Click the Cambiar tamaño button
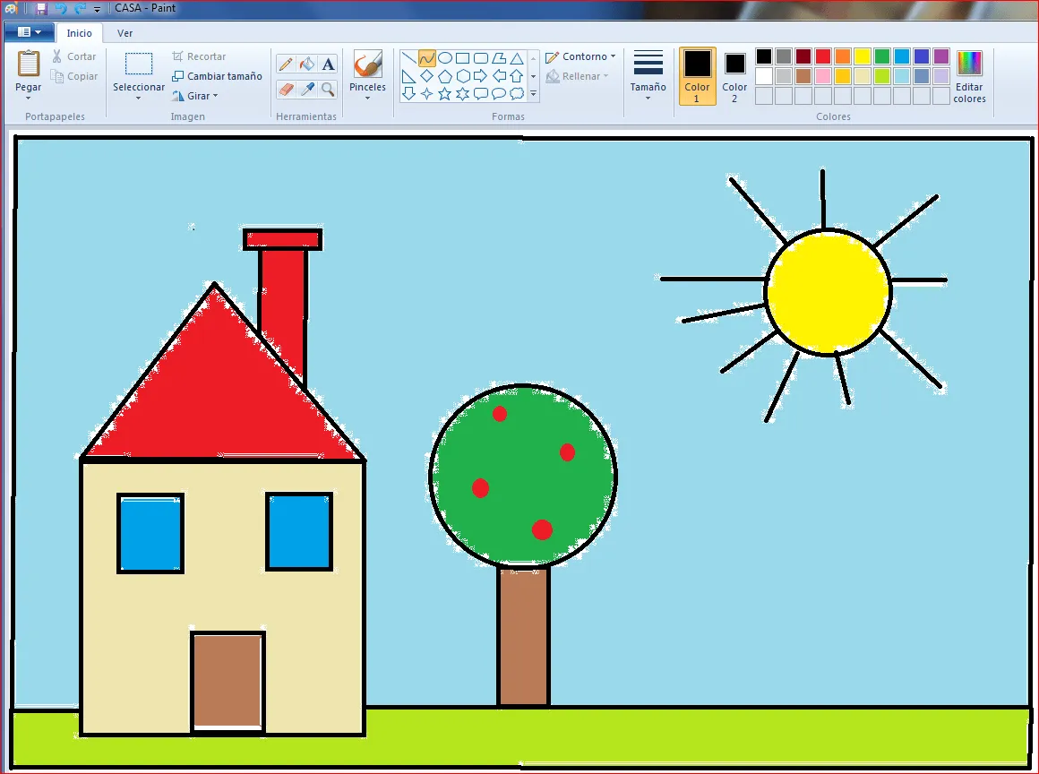 (x=217, y=76)
